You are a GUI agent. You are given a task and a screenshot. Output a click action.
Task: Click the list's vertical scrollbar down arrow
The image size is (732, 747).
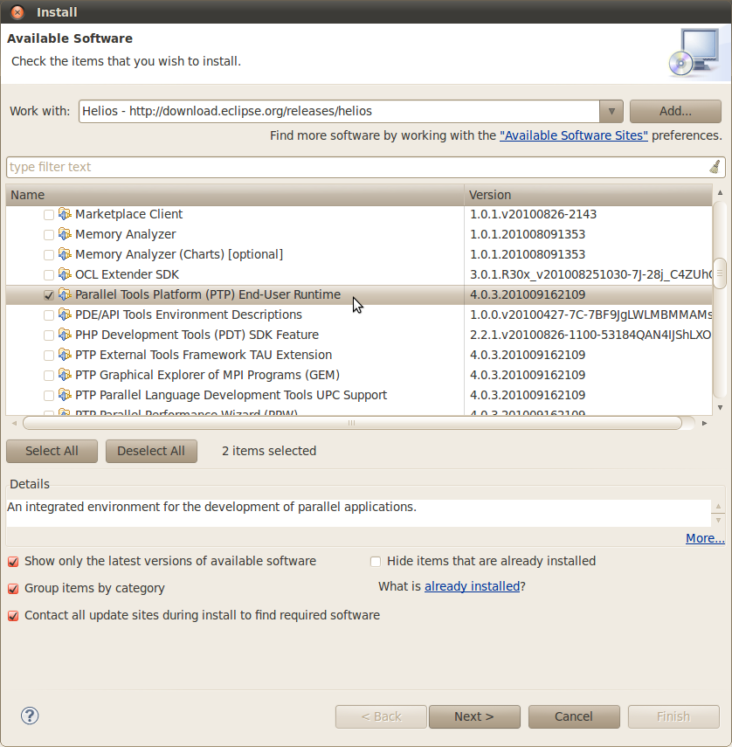pos(720,408)
